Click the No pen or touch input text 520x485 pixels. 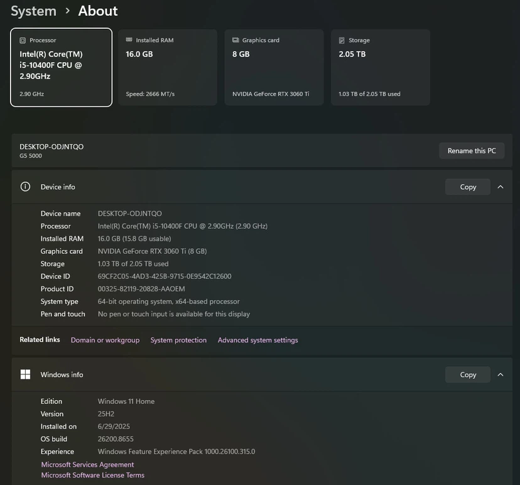[x=174, y=314]
